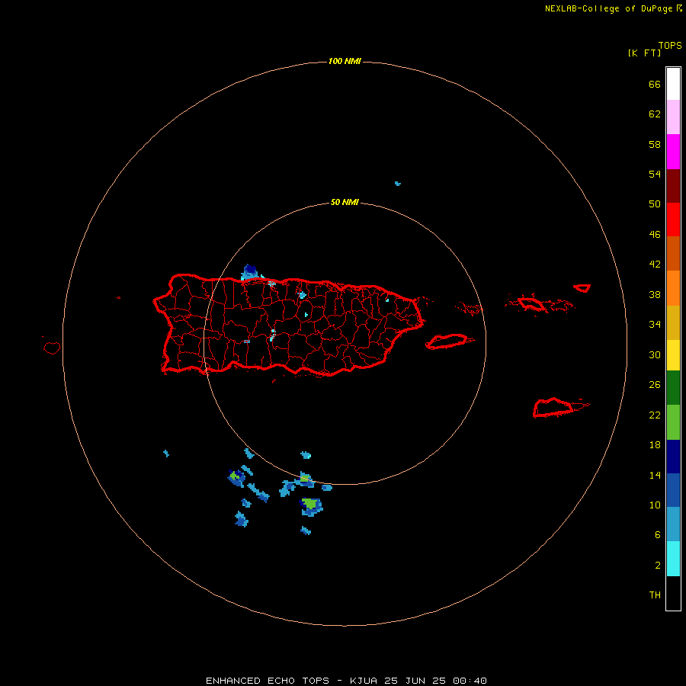Click the '00:40' timestamp in caption
This screenshot has width=686, height=686.
point(470,681)
